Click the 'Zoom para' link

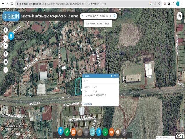[88, 104]
